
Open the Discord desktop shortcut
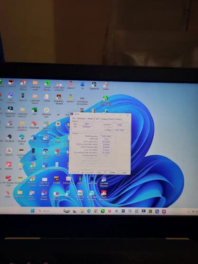coord(47,98)
